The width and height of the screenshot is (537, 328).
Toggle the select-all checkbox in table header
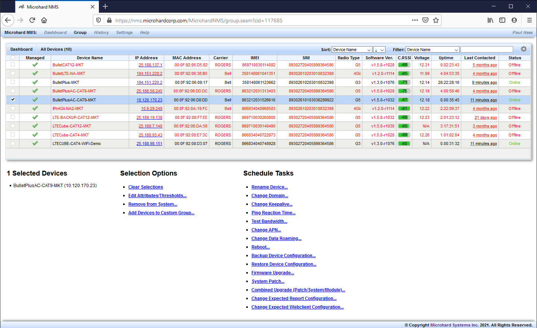point(13,57)
